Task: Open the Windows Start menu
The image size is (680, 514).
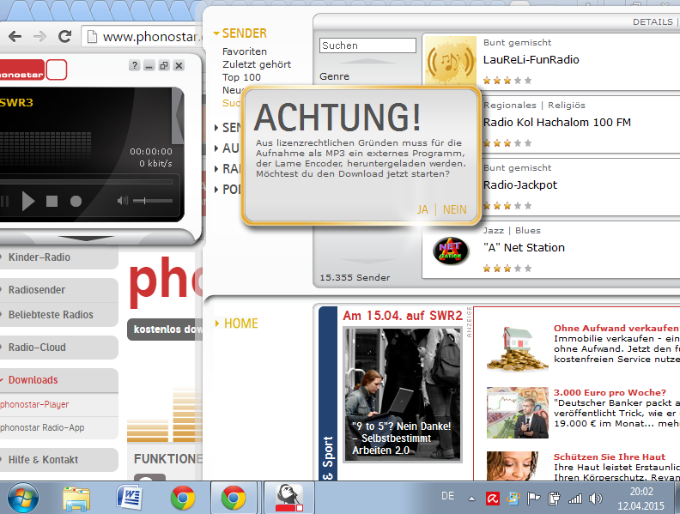Action: [23, 498]
